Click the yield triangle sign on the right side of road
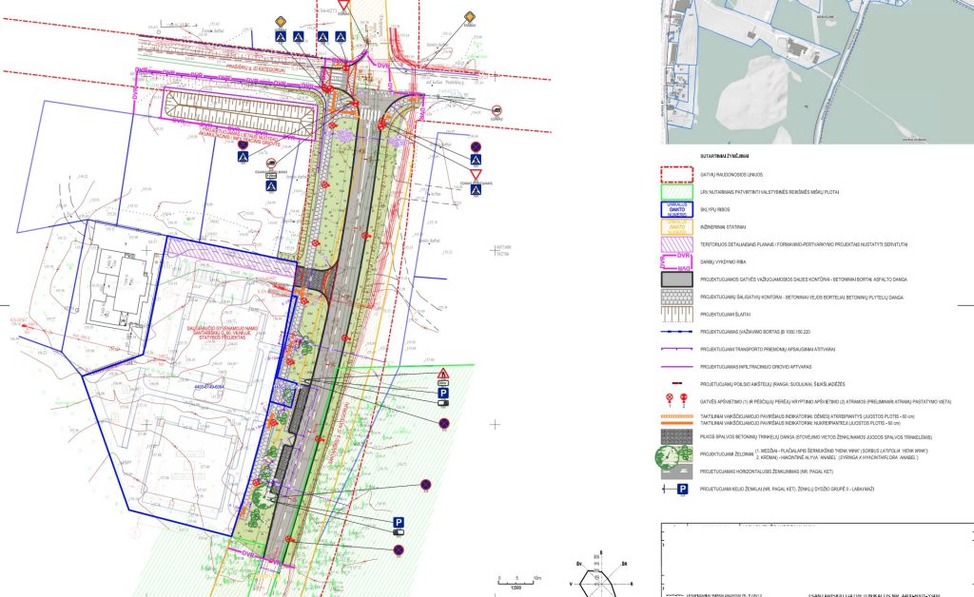974x597 pixels. (476, 174)
